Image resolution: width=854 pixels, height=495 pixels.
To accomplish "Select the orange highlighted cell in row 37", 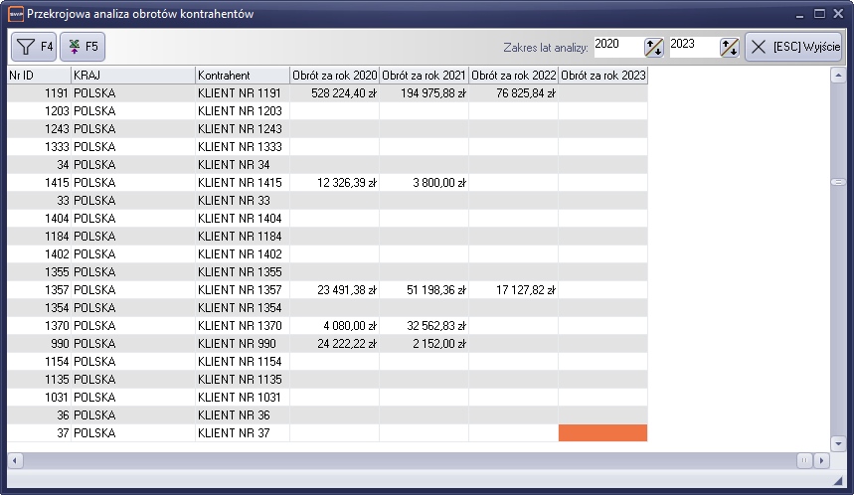I will (602, 433).
